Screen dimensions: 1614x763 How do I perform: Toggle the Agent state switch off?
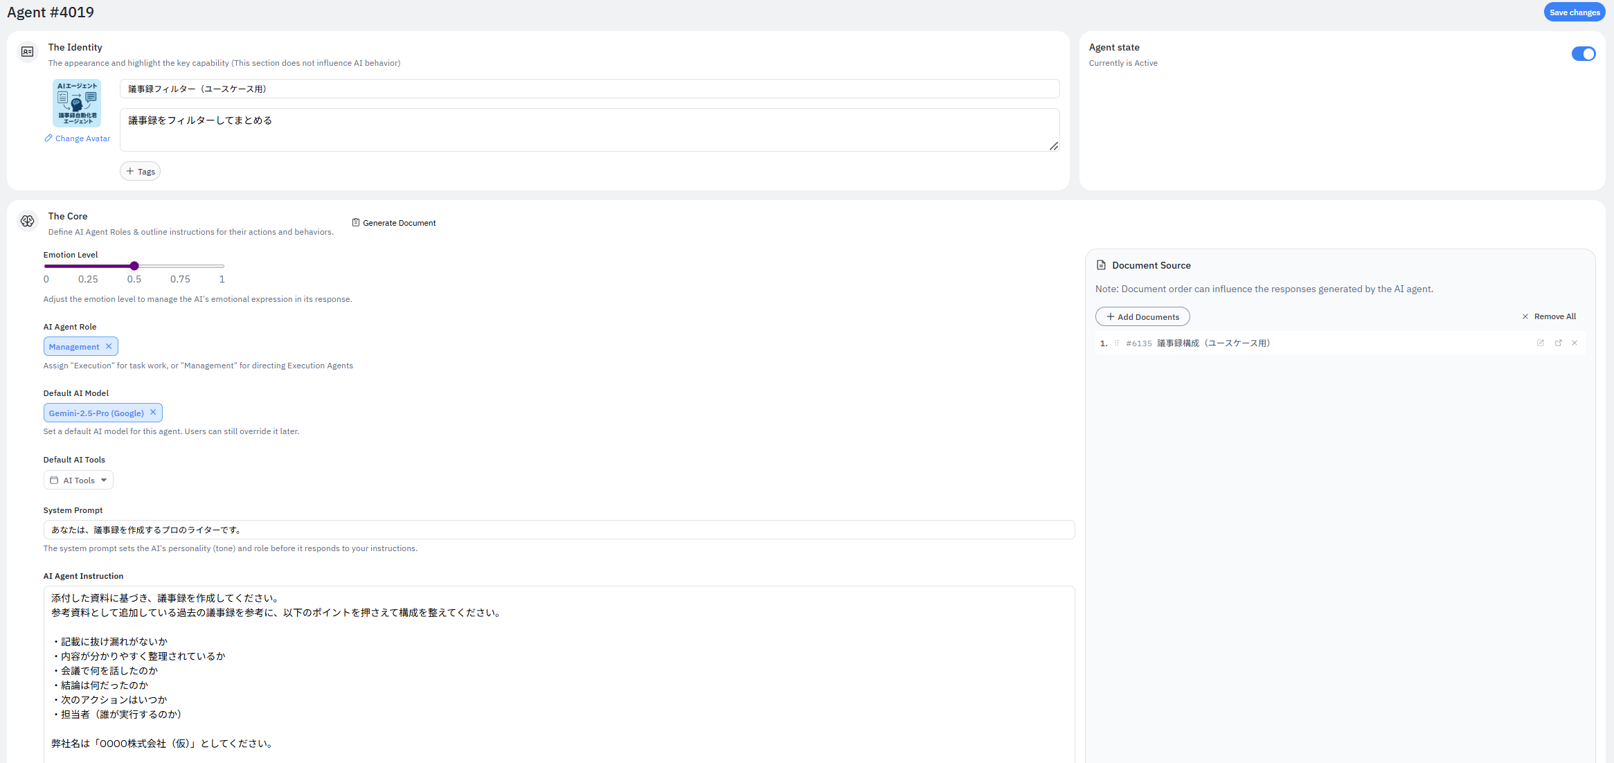(1583, 54)
